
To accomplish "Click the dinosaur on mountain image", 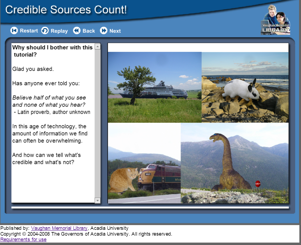I will (235, 163).
